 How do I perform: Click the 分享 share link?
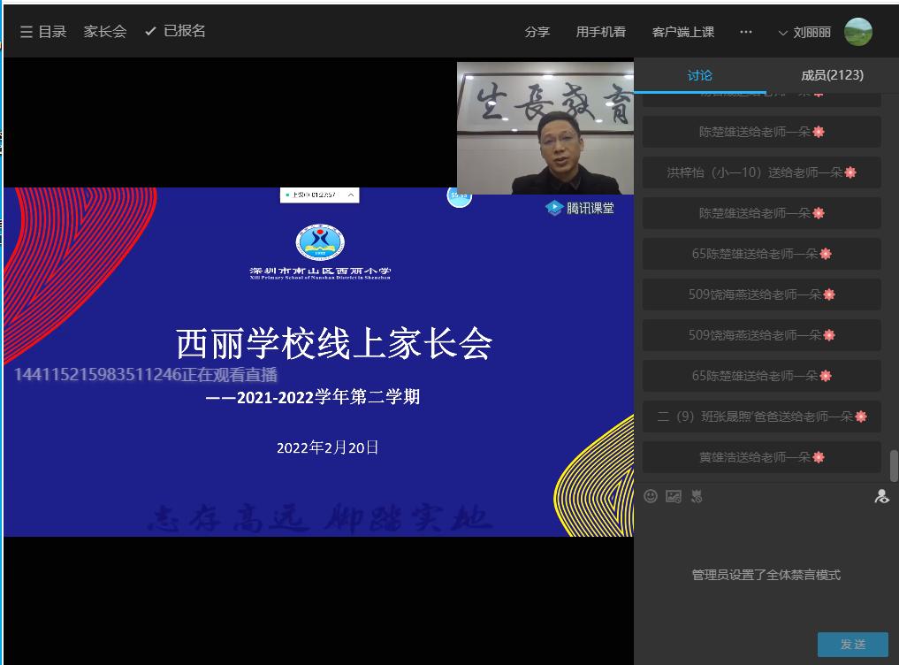tap(537, 32)
